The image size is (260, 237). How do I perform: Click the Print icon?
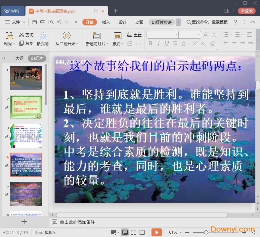(x=43, y=22)
